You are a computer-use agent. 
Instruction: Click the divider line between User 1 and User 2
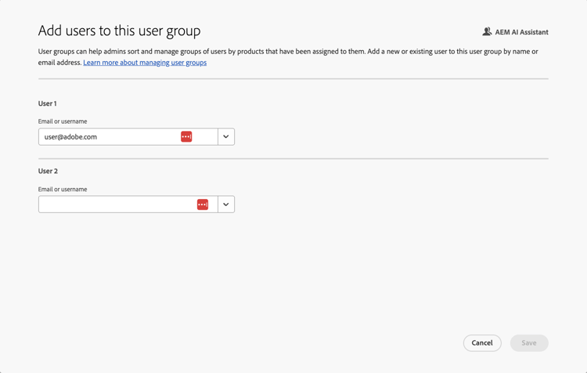[x=293, y=159]
